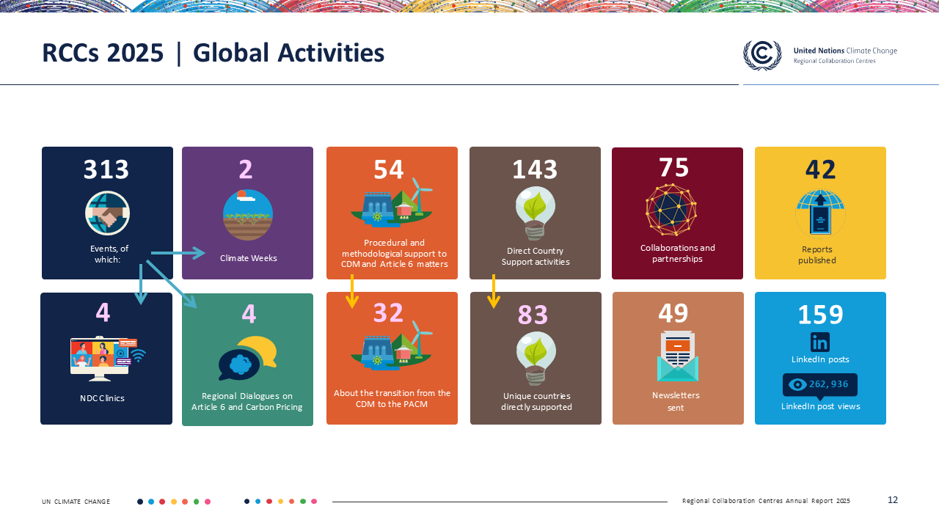Click the report upload icon under 42
This screenshot has width=939, height=528.
820,213
